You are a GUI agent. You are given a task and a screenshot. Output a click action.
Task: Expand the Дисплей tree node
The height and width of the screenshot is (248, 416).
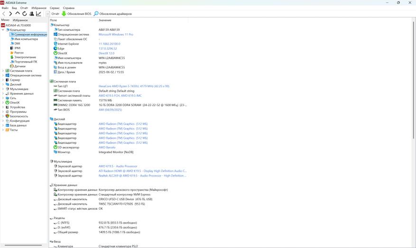(x=3, y=84)
